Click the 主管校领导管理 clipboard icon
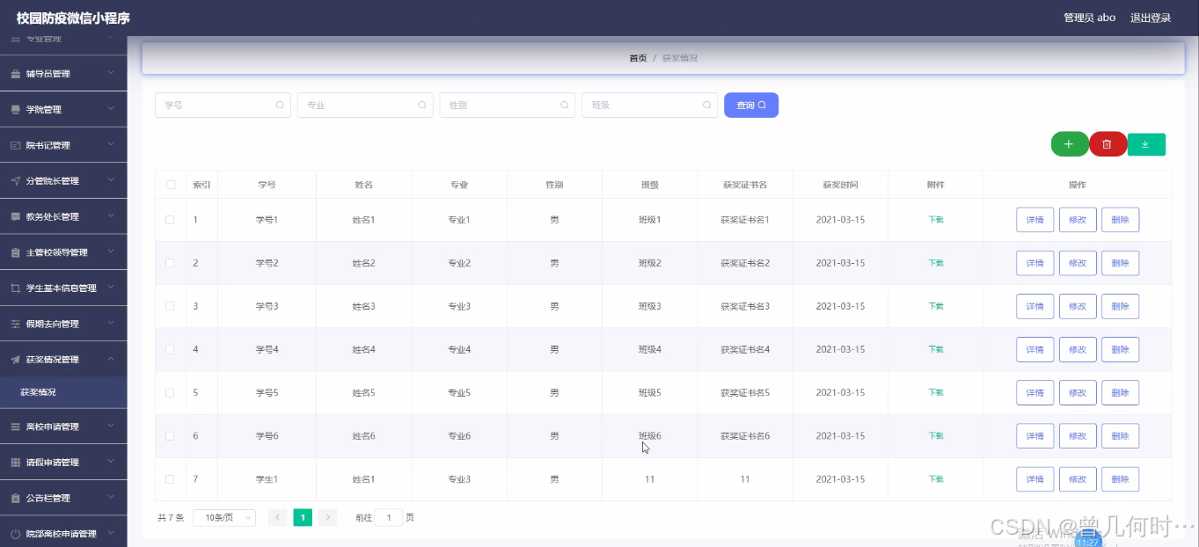 tap(15, 252)
